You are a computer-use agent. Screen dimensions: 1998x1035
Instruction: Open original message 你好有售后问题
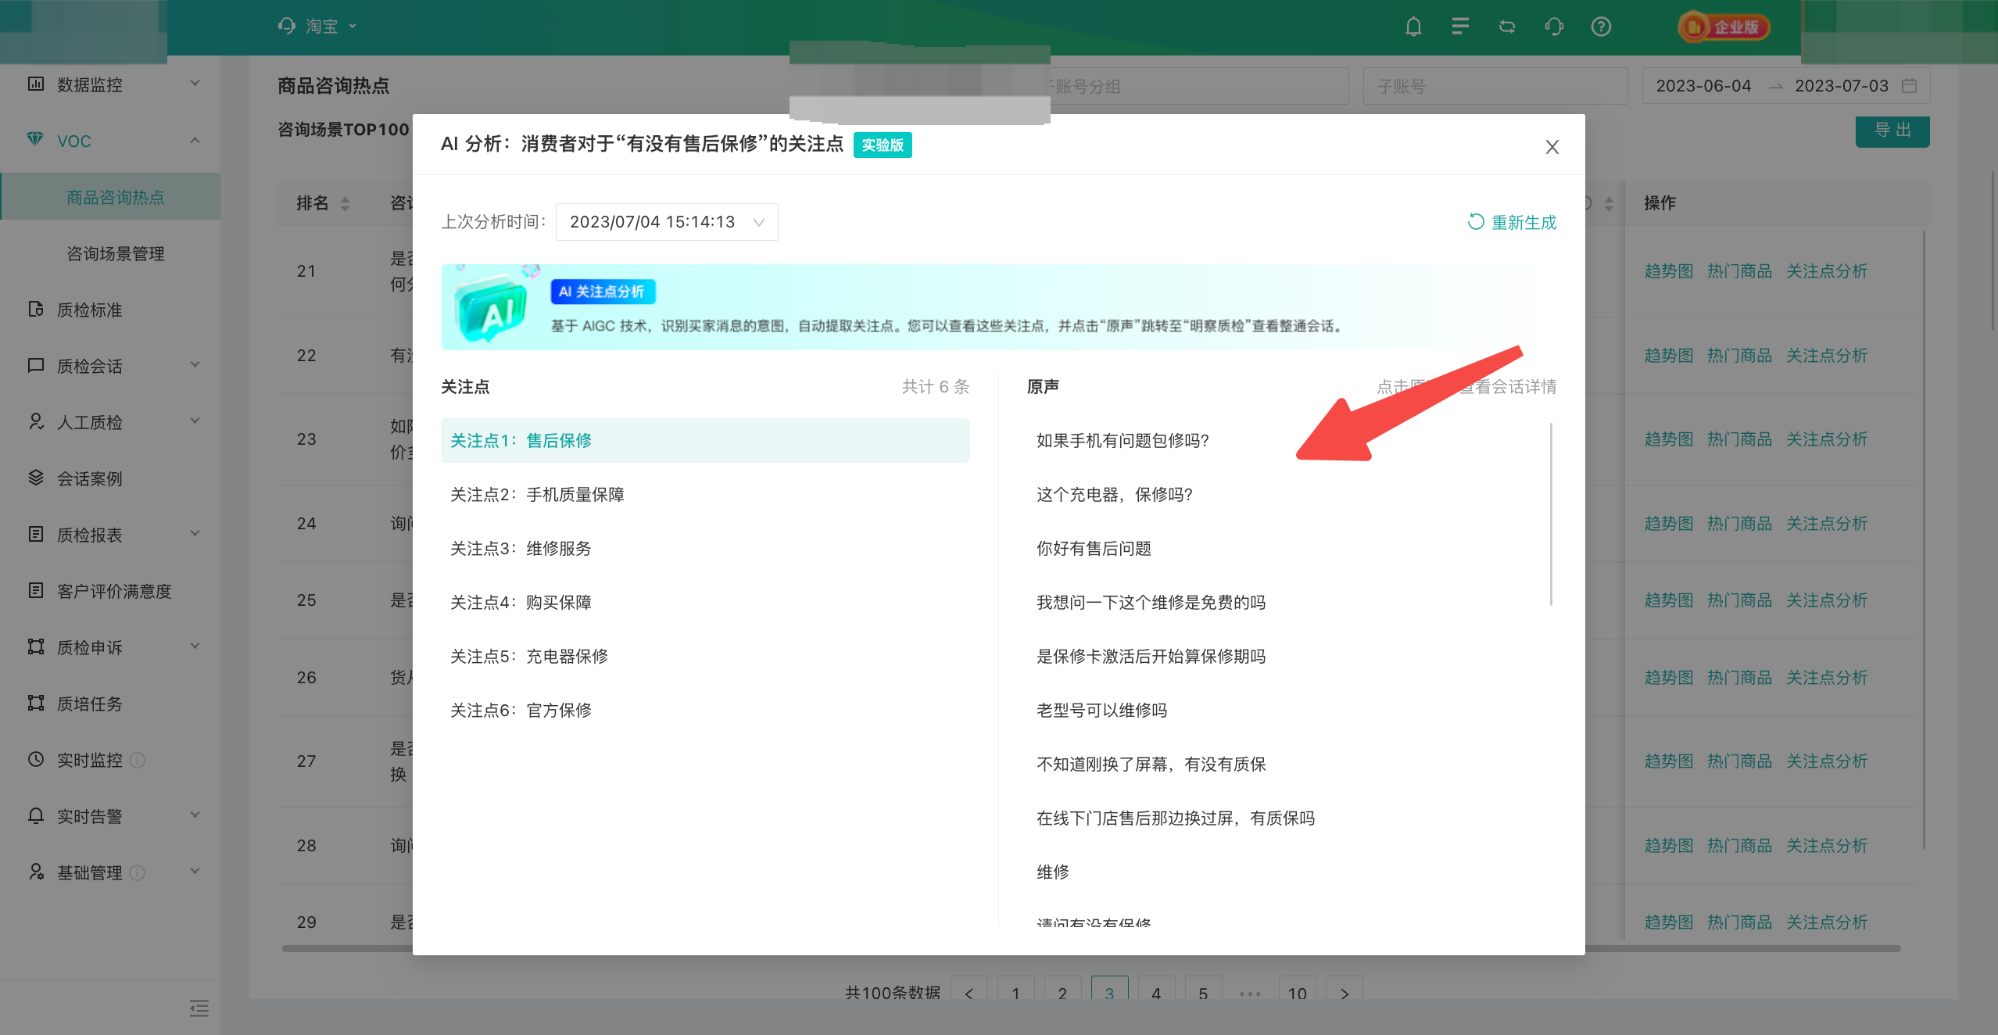click(x=1094, y=548)
